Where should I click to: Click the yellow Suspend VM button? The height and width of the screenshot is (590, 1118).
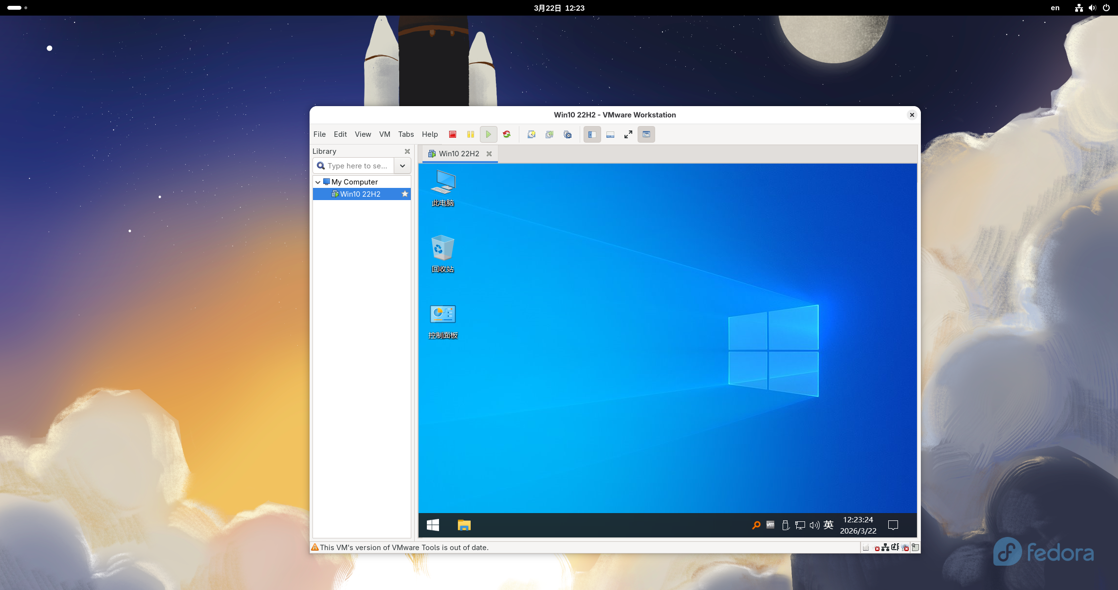471,134
